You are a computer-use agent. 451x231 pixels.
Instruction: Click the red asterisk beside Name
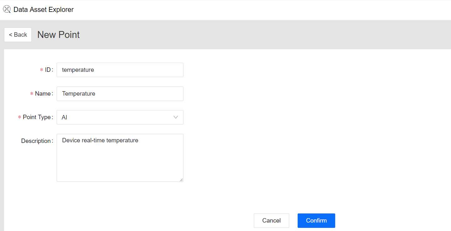click(x=32, y=94)
